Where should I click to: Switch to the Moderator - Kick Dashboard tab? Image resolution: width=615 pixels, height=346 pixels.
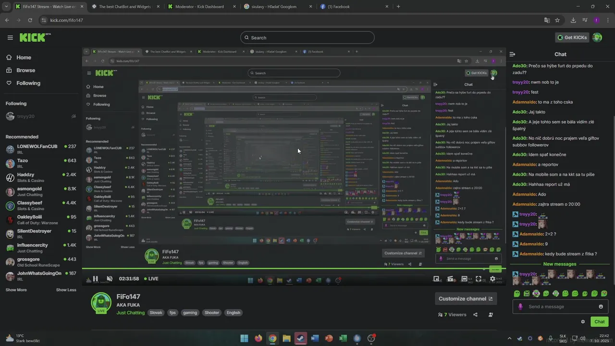tap(202, 7)
